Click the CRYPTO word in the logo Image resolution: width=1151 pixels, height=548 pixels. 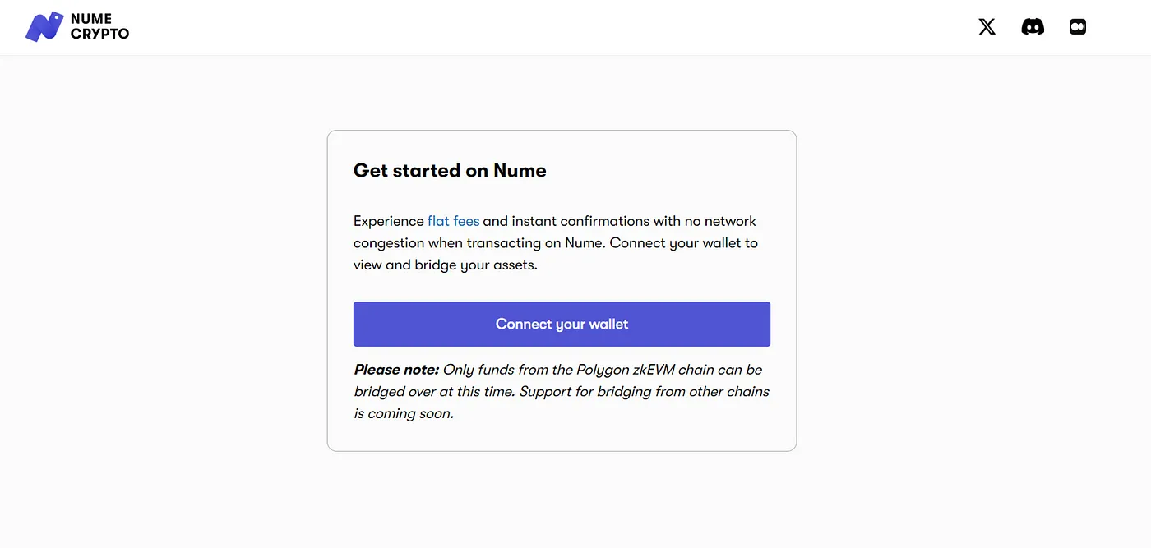click(100, 34)
